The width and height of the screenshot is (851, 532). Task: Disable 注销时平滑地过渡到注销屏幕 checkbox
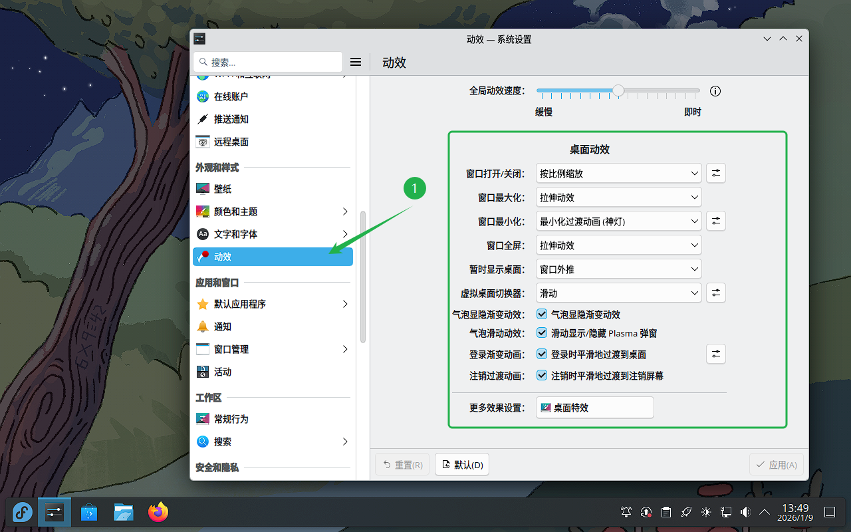pyautogui.click(x=542, y=376)
